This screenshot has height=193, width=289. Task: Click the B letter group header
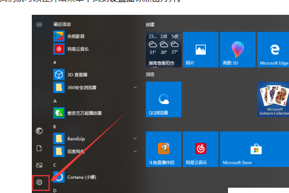pos(55,127)
